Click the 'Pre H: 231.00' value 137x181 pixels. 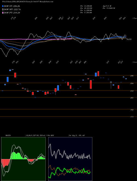(86, 8)
